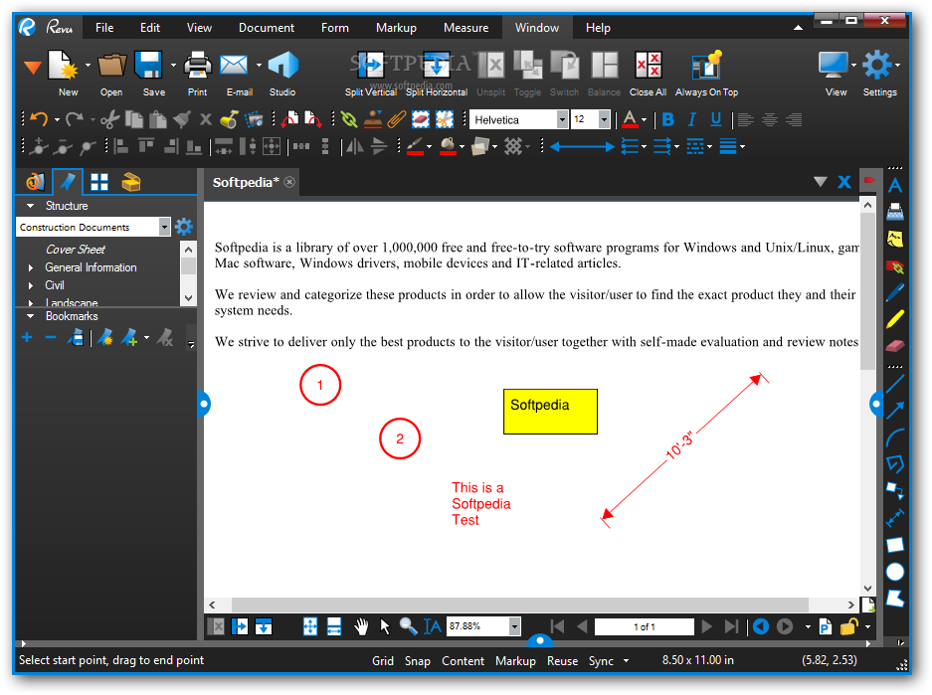Switch to the Softpedia* document tab
The image size is (932, 695).
click(246, 182)
